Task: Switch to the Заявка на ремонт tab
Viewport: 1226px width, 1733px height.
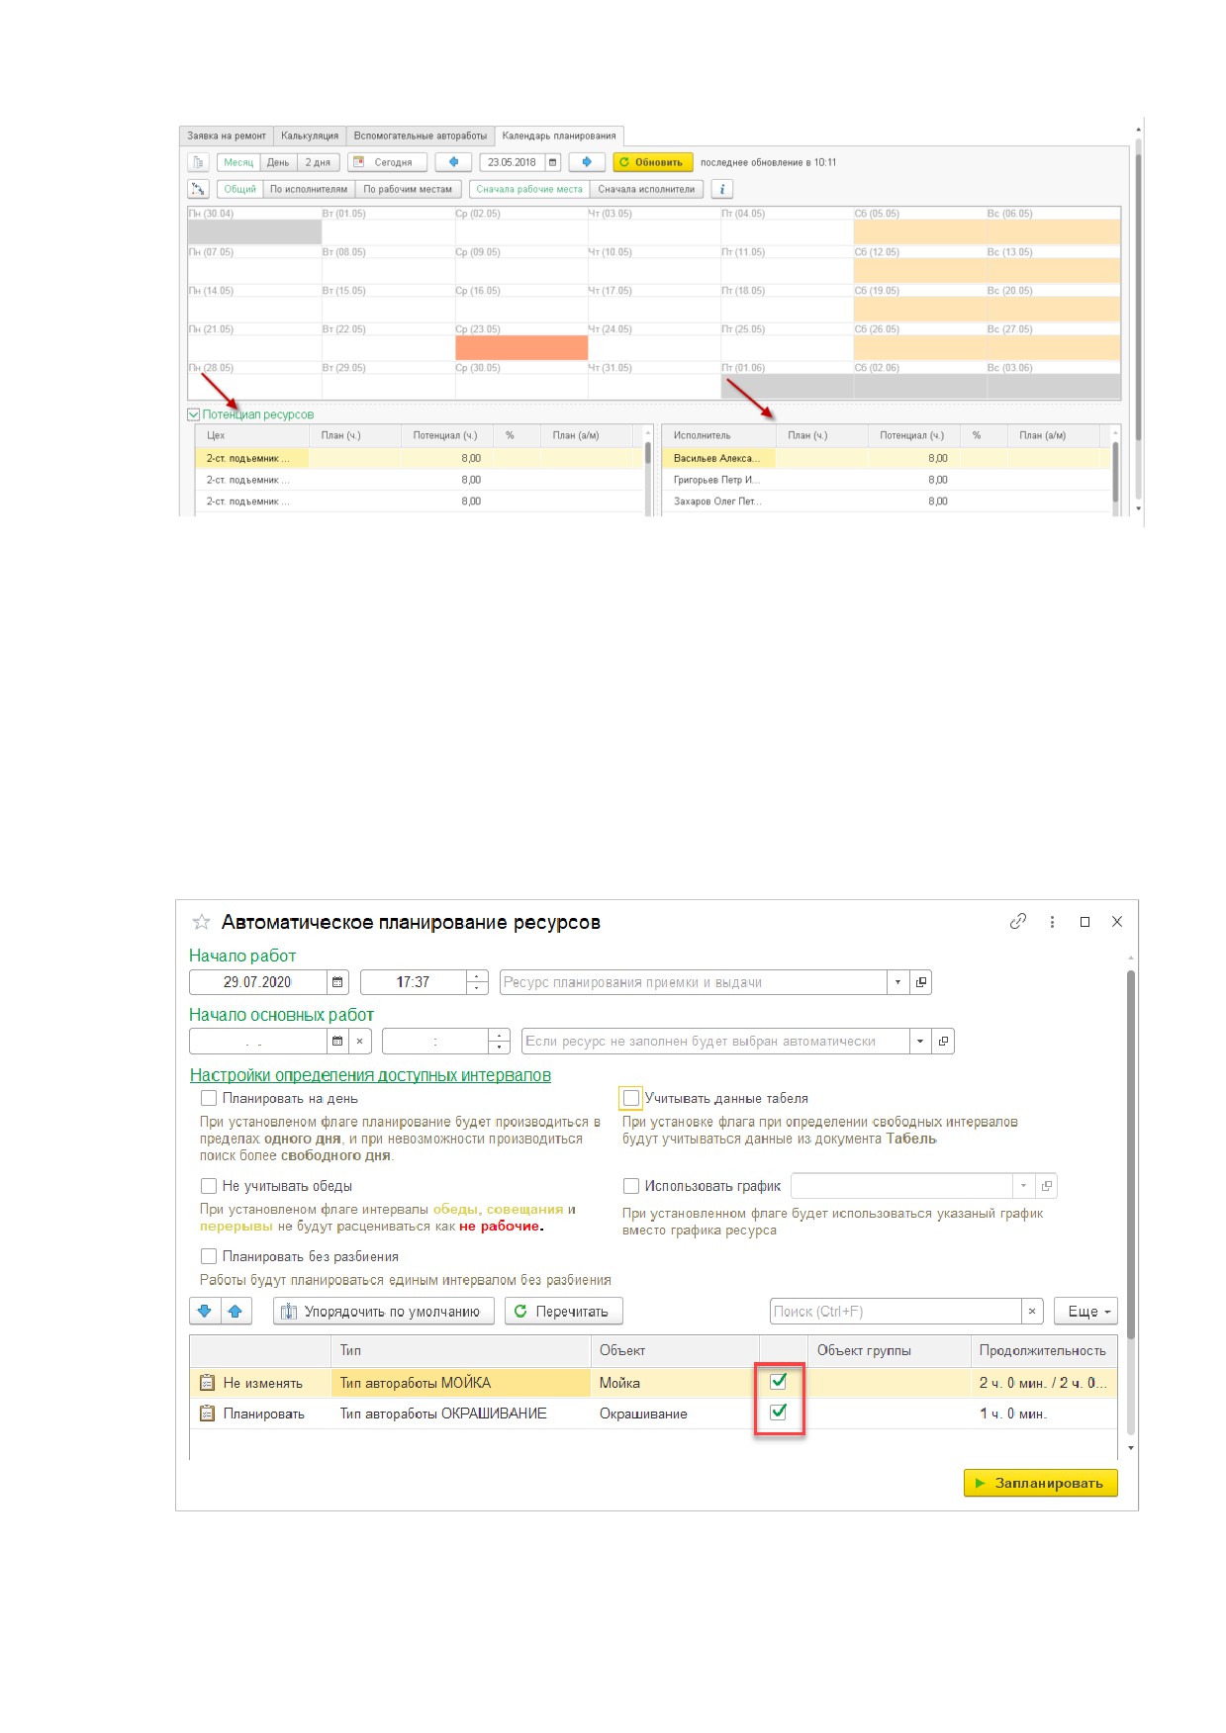Action: coord(227,137)
